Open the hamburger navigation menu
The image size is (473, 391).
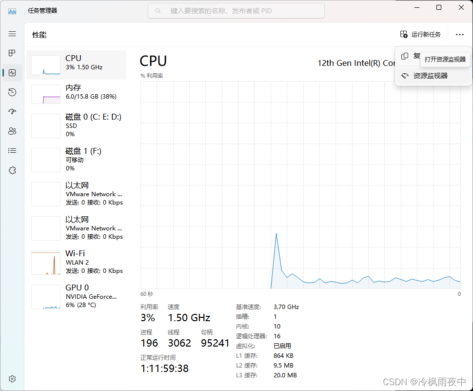(12, 34)
